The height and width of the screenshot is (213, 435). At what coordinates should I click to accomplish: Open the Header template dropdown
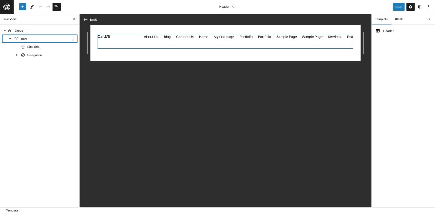click(x=227, y=7)
